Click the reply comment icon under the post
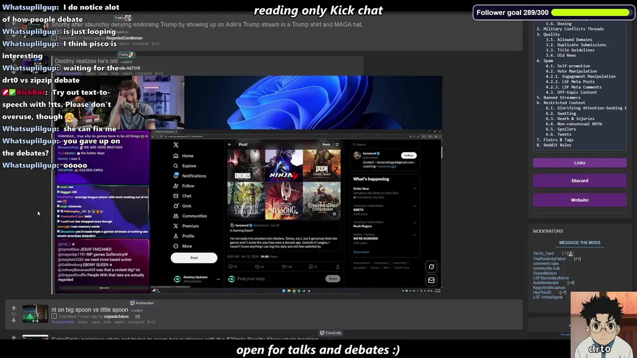The image size is (637, 358). point(230,267)
